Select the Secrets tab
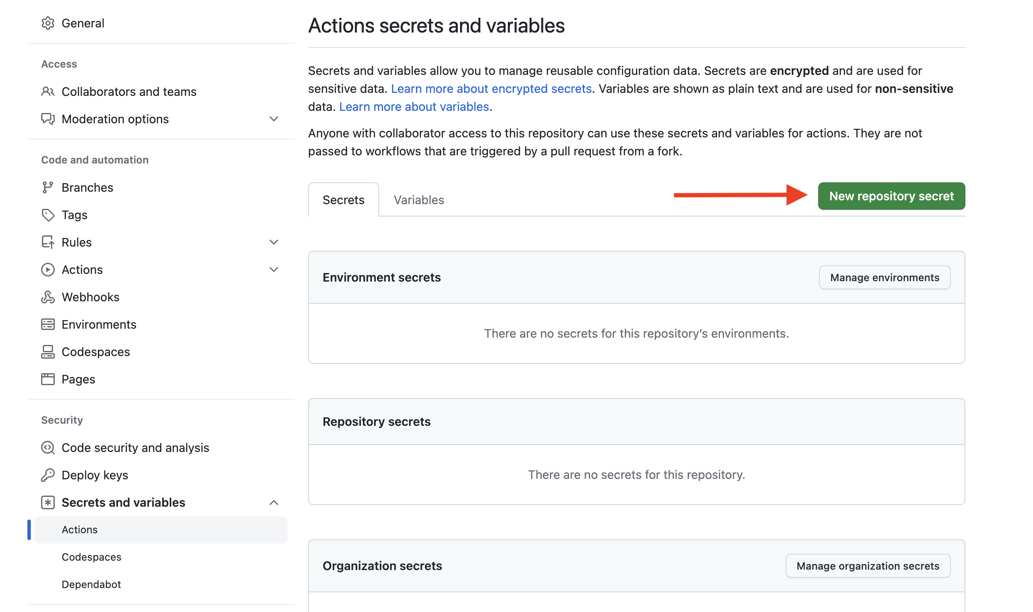This screenshot has height=612, width=1033. [343, 200]
